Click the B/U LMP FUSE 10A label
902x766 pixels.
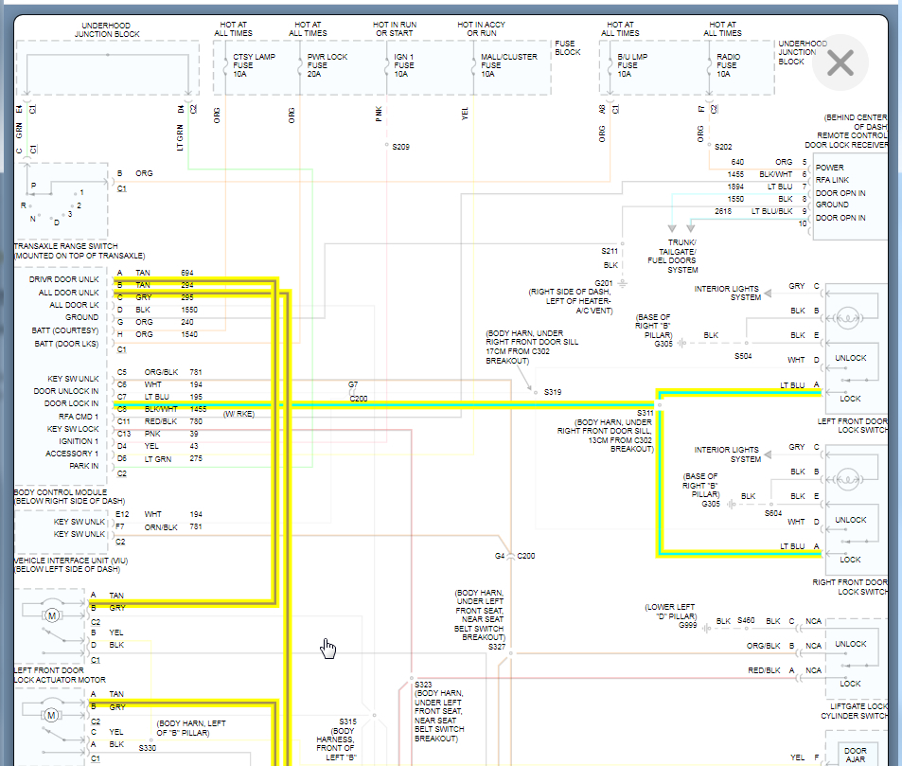[x=632, y=65]
